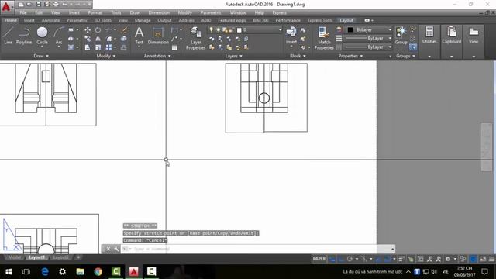Close the command line with X button
Screen dimensions: 496x279
108,249
